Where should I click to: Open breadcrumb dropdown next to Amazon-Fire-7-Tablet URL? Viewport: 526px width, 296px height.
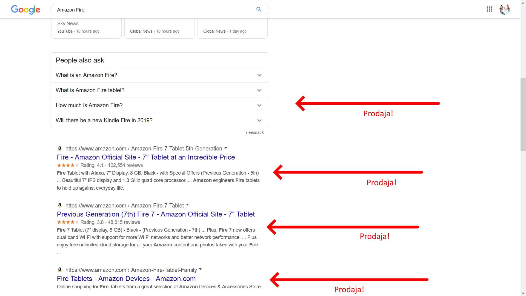187,205
